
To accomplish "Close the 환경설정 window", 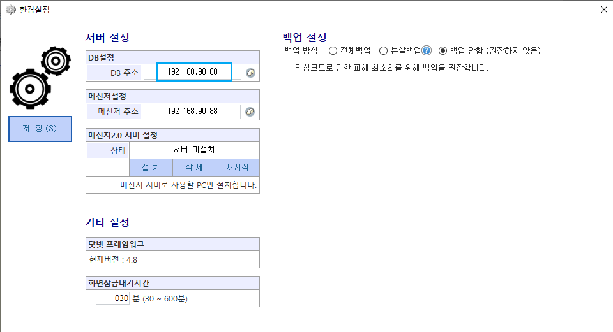I will click(x=604, y=10).
